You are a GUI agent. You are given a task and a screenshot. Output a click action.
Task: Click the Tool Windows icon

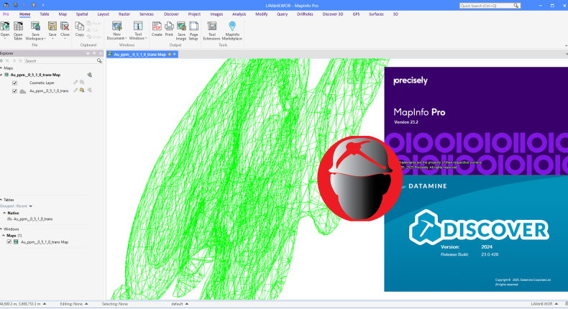pos(138,27)
